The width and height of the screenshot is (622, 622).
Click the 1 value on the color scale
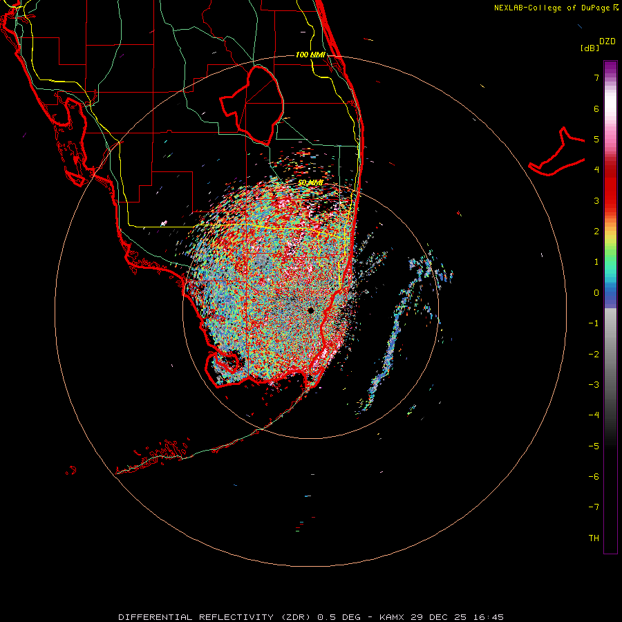coord(596,262)
